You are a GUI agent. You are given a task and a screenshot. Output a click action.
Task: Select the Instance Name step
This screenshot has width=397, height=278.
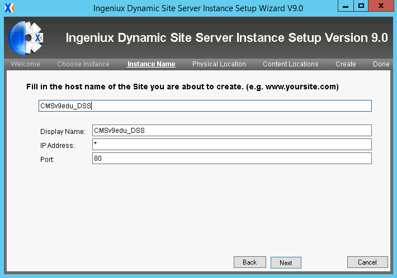[151, 64]
